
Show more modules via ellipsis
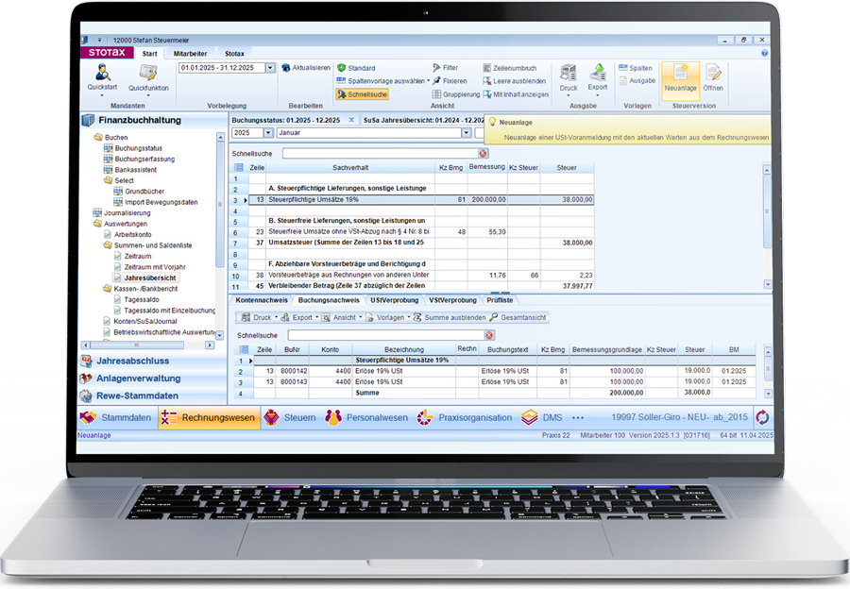point(578,418)
